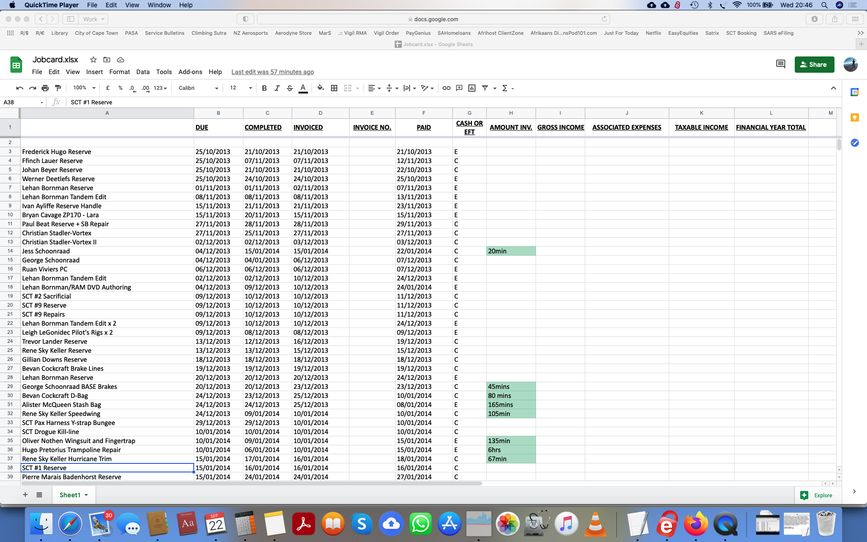The width and height of the screenshot is (867, 542).
Task: Expand the font size dropdown
Action: pyautogui.click(x=241, y=88)
